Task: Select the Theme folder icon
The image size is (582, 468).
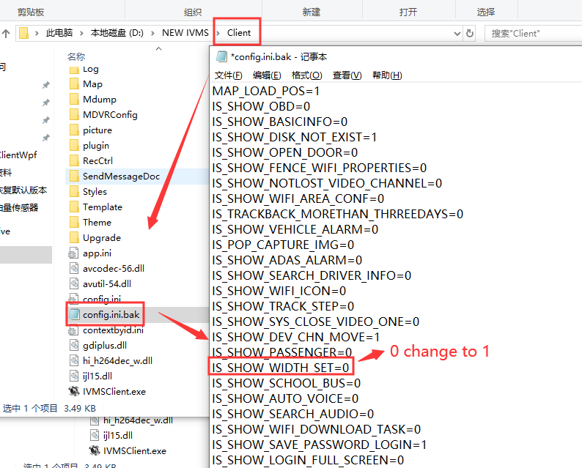Action: 74,222
